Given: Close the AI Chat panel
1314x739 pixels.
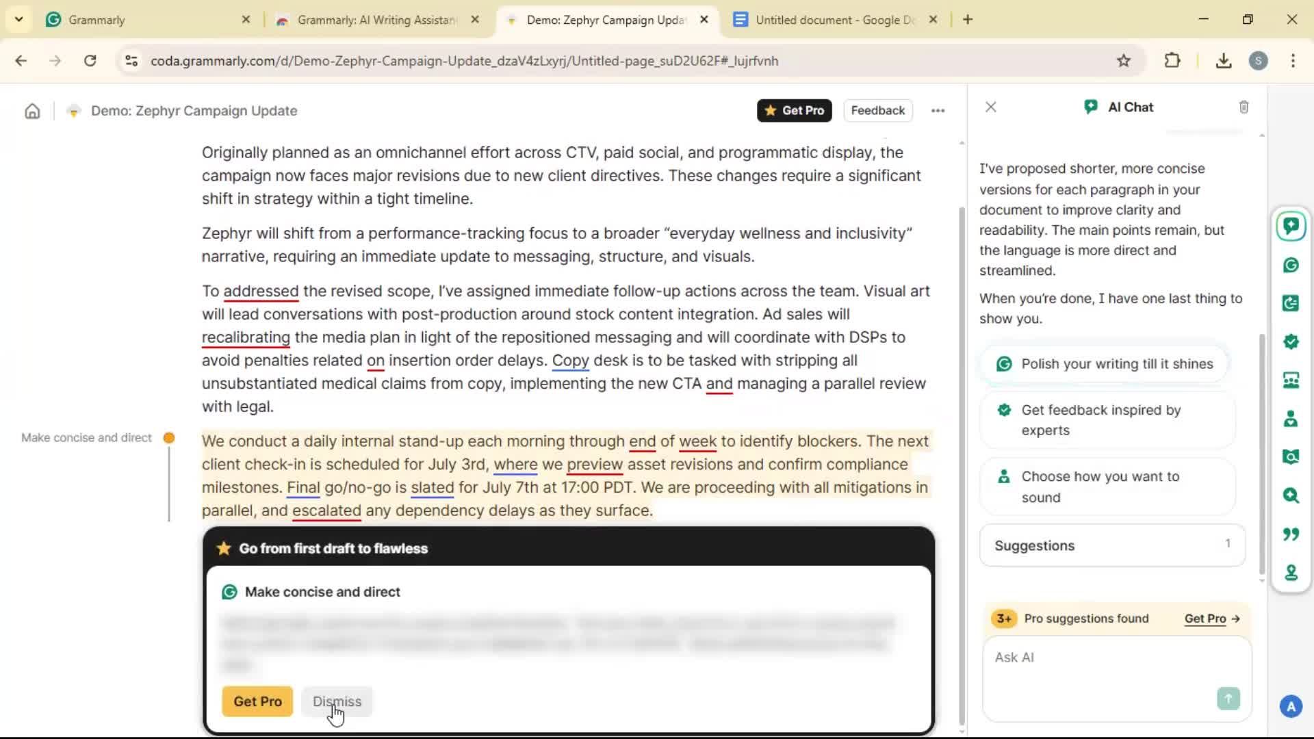Looking at the screenshot, I should point(990,107).
